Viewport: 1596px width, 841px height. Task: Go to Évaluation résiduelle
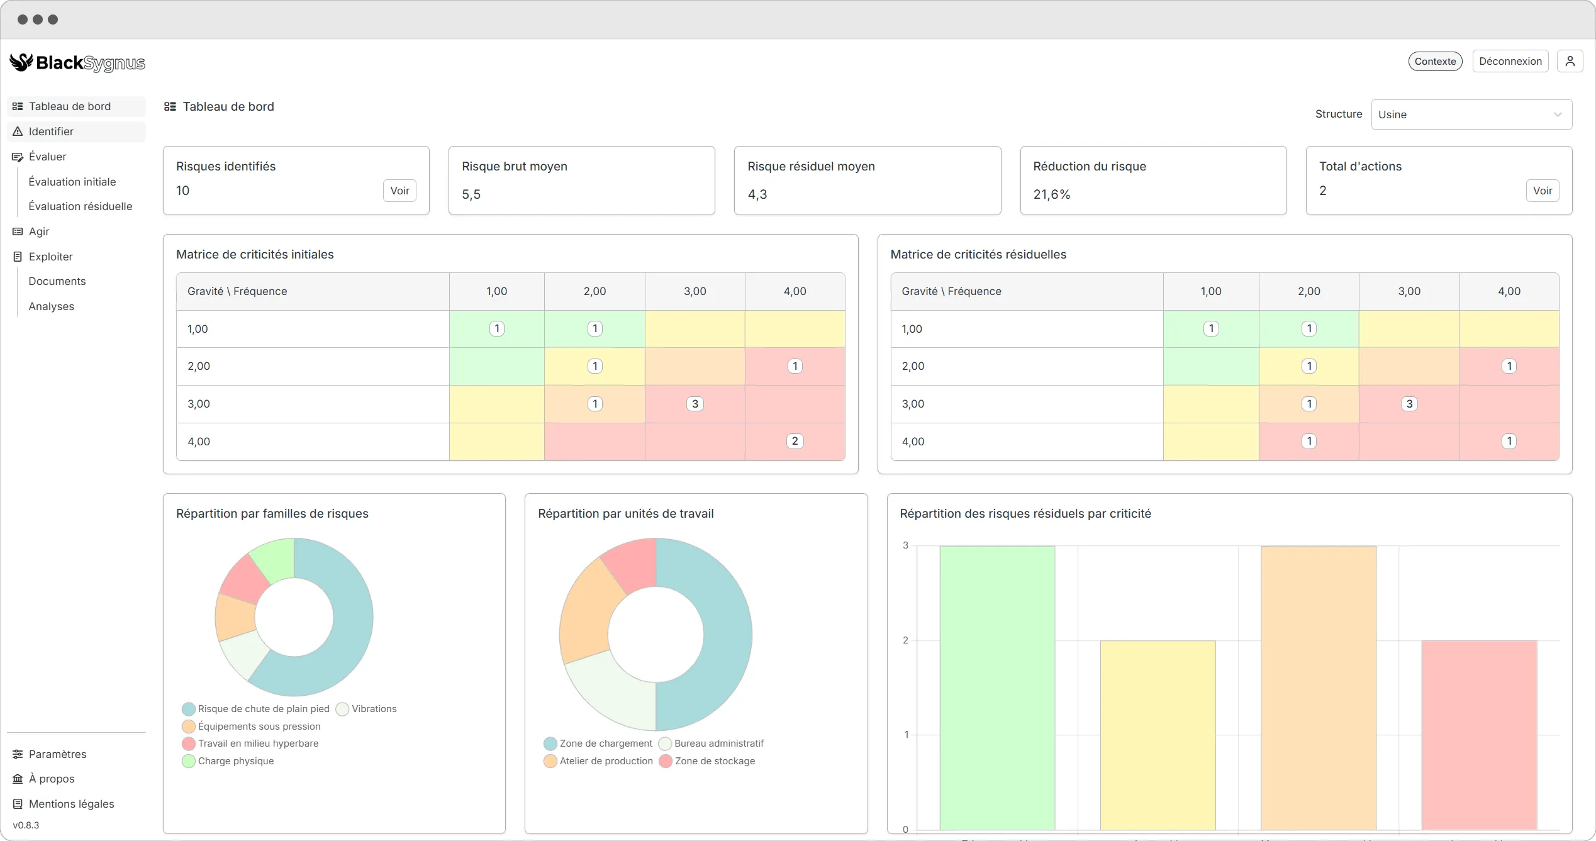coord(81,206)
